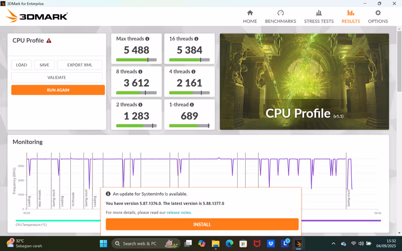Screen dimensions: 402x251
Task: Open the release notes link
Action: click(179, 212)
